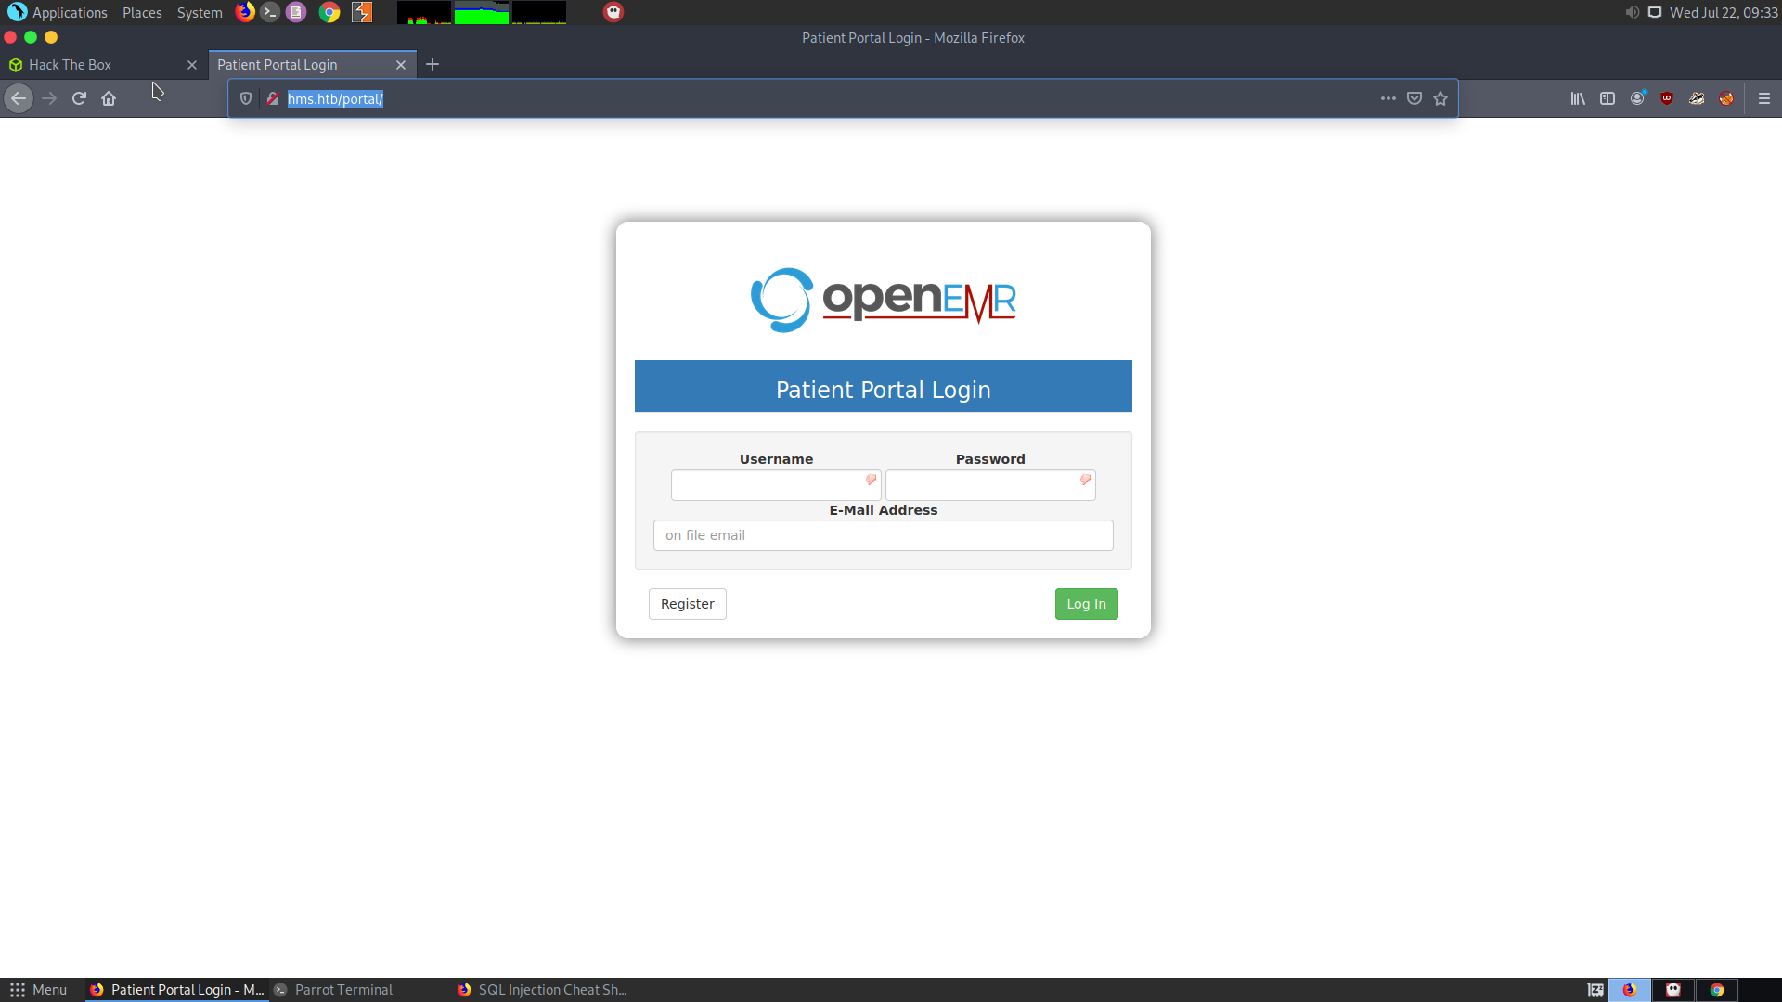Image resolution: width=1782 pixels, height=1002 pixels.
Task: Click the Register button
Action: (687, 604)
